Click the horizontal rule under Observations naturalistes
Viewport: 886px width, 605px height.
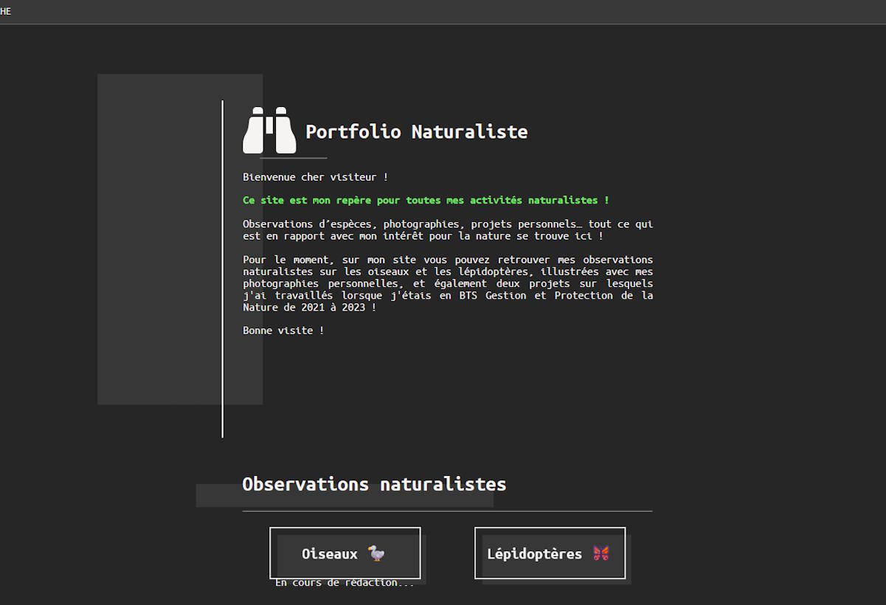click(x=447, y=509)
